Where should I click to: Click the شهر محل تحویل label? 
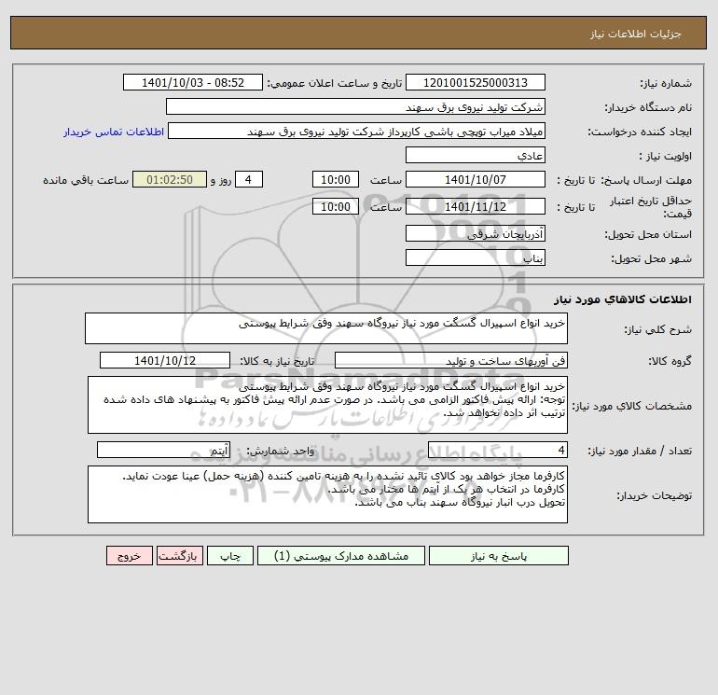651,258
